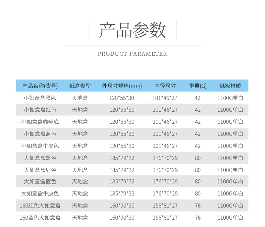Click 156*81*27 in 160蓝色大如意盒 row
The image size is (265, 227).
click(165, 218)
